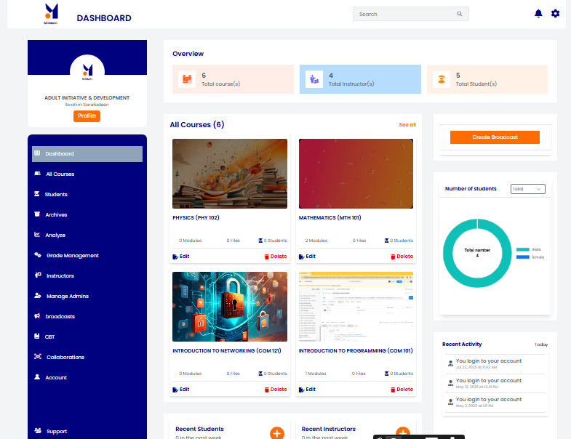This screenshot has width=571, height=439.
Task: Click the Grade Management gears icon
Action: (38, 255)
